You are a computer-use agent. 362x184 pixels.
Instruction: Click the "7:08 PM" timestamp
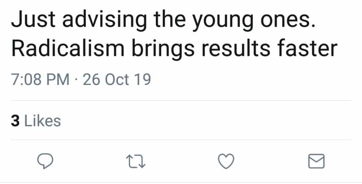tap(40, 79)
